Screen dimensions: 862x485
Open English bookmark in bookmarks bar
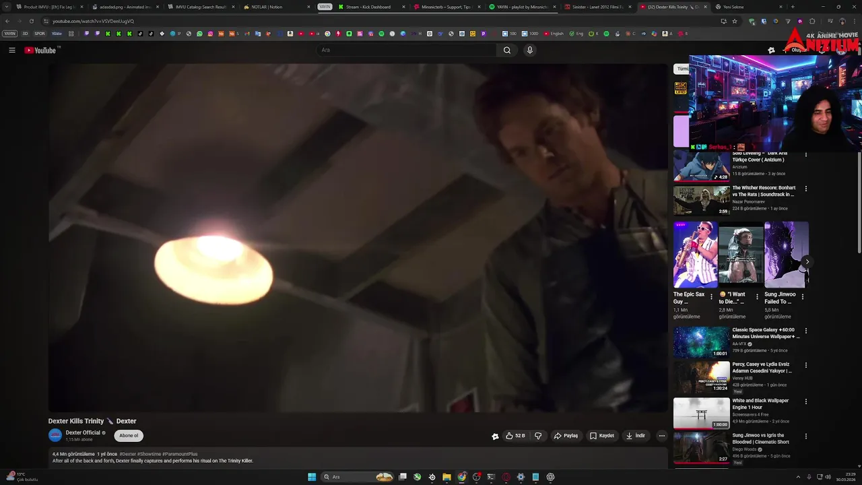tap(554, 33)
